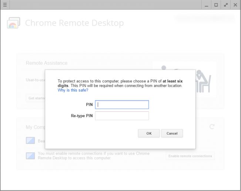Minimize the Chrome Remote Desktop window
241x191 pixels.
click(207, 5)
